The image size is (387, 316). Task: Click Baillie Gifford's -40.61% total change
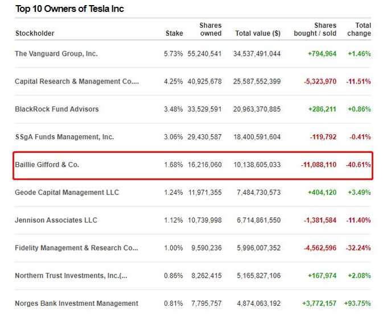pos(359,165)
